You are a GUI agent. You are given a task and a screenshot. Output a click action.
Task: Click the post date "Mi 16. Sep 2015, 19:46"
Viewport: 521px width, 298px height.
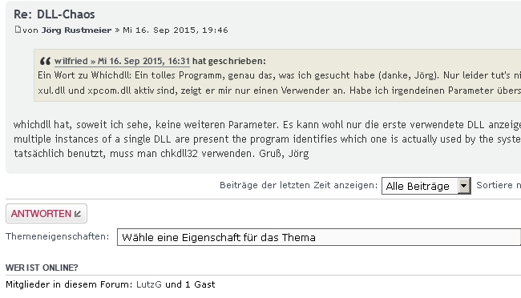[176, 30]
